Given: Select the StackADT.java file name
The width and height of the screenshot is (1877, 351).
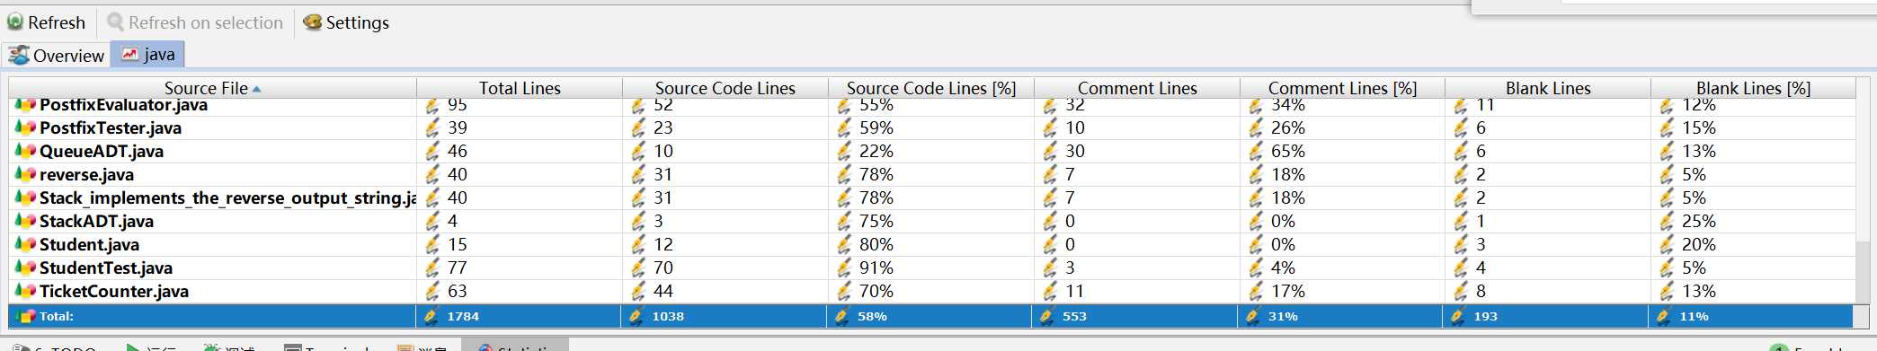Looking at the screenshot, I should 96,221.
